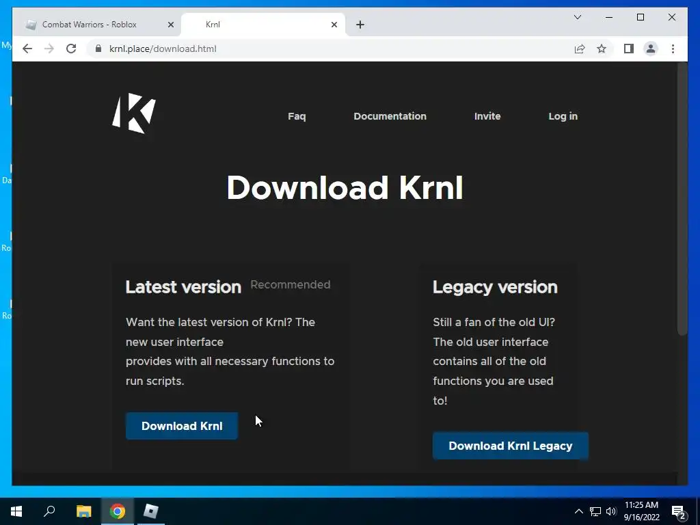Click the Recommended label
The image size is (700, 525).
pos(290,284)
